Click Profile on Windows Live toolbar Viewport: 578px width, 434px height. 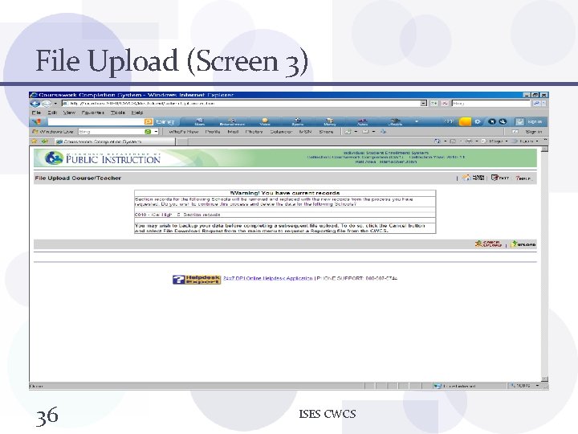pyautogui.click(x=213, y=131)
